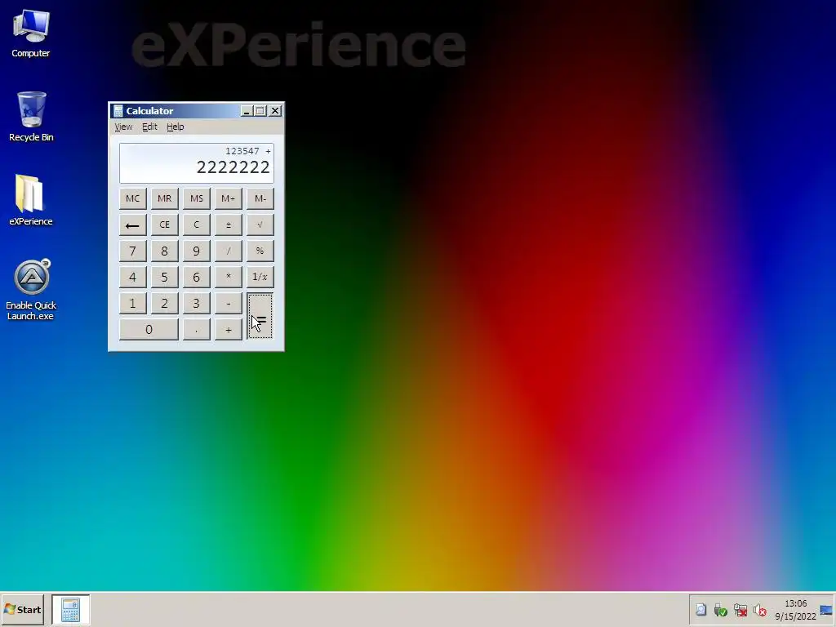The image size is (836, 627).
Task: Click the network disconnected tray icon
Action: (740, 610)
